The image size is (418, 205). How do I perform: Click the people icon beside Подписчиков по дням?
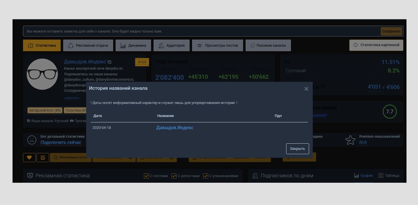click(255, 176)
